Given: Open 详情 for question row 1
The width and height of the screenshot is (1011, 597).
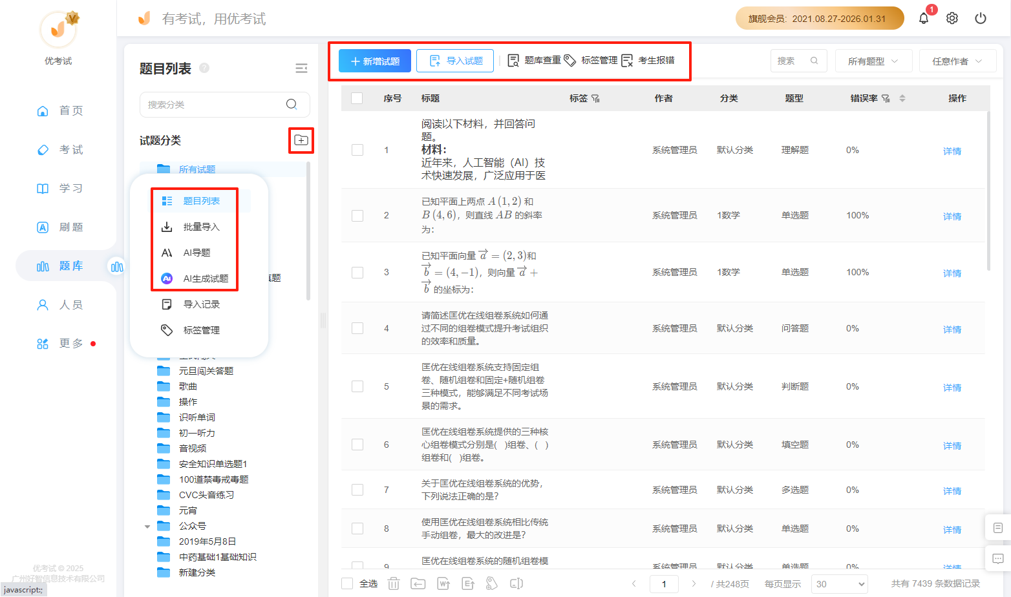Looking at the screenshot, I should click(952, 151).
